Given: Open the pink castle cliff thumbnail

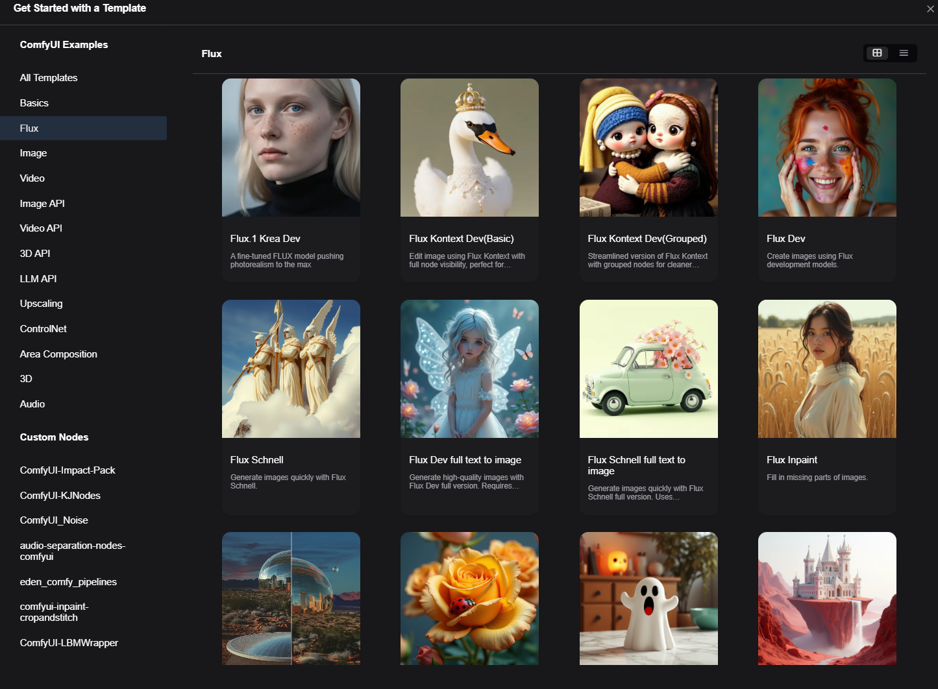Looking at the screenshot, I should [827, 598].
